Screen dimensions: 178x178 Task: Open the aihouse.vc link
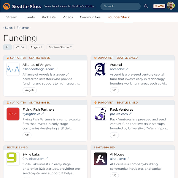[118, 159]
